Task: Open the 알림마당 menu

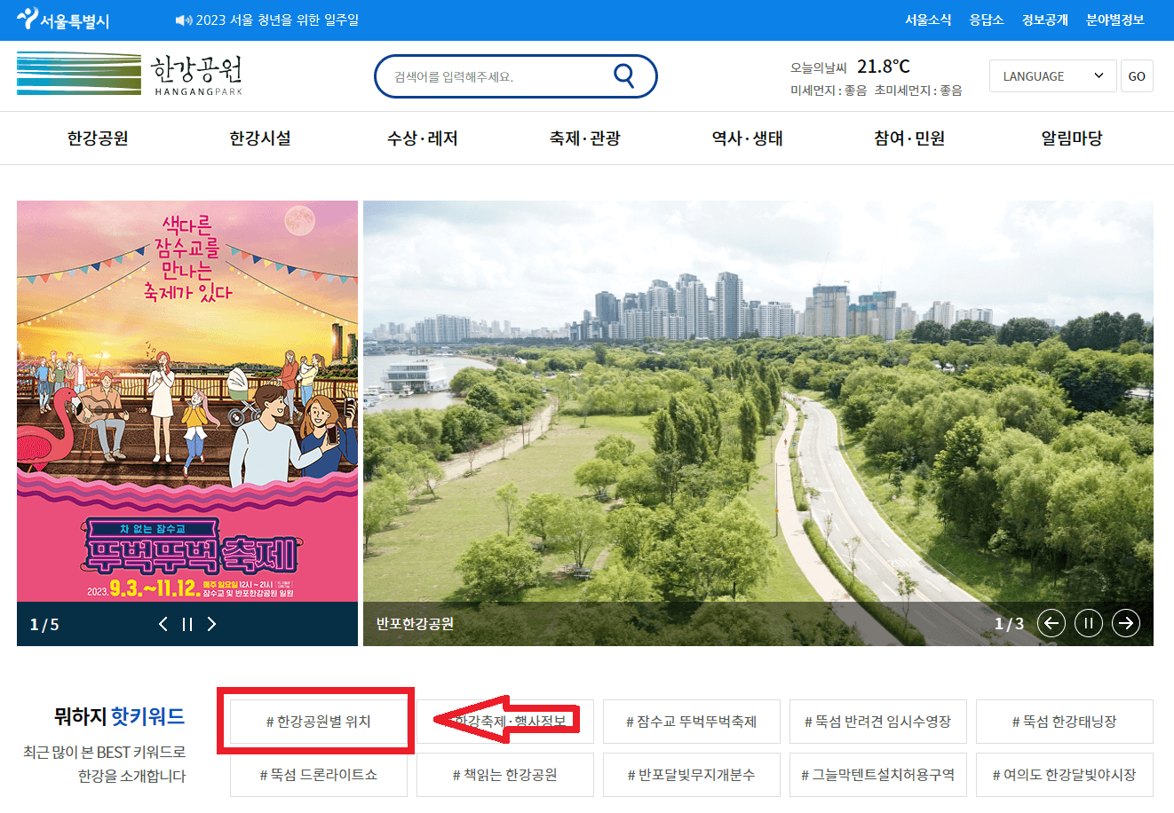Action: pyautogui.click(x=1072, y=138)
